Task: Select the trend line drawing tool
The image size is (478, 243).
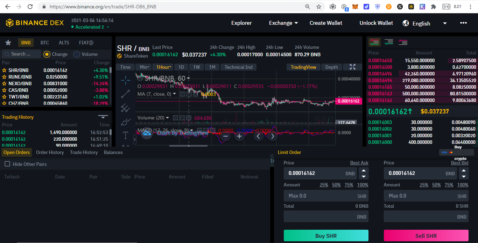Action: click(x=126, y=94)
